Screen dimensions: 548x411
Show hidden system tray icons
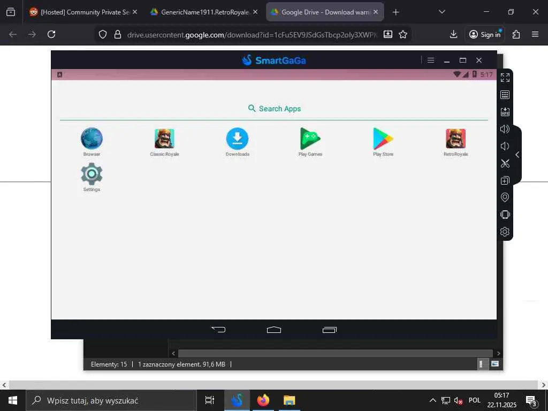(432, 400)
